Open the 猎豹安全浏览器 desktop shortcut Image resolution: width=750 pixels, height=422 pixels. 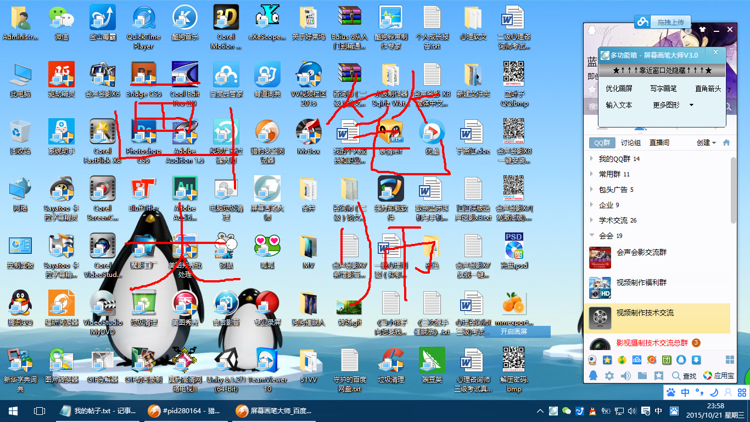click(267, 141)
